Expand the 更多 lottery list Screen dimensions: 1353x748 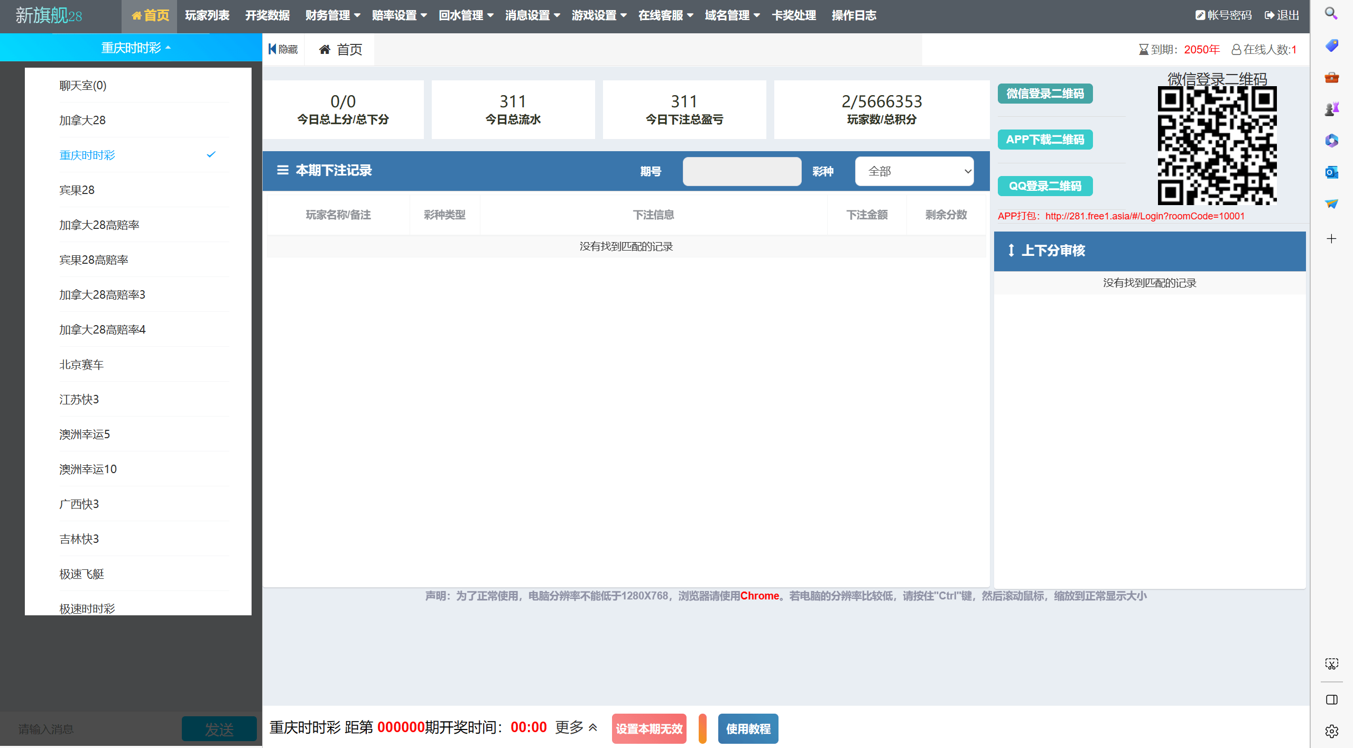tap(576, 728)
